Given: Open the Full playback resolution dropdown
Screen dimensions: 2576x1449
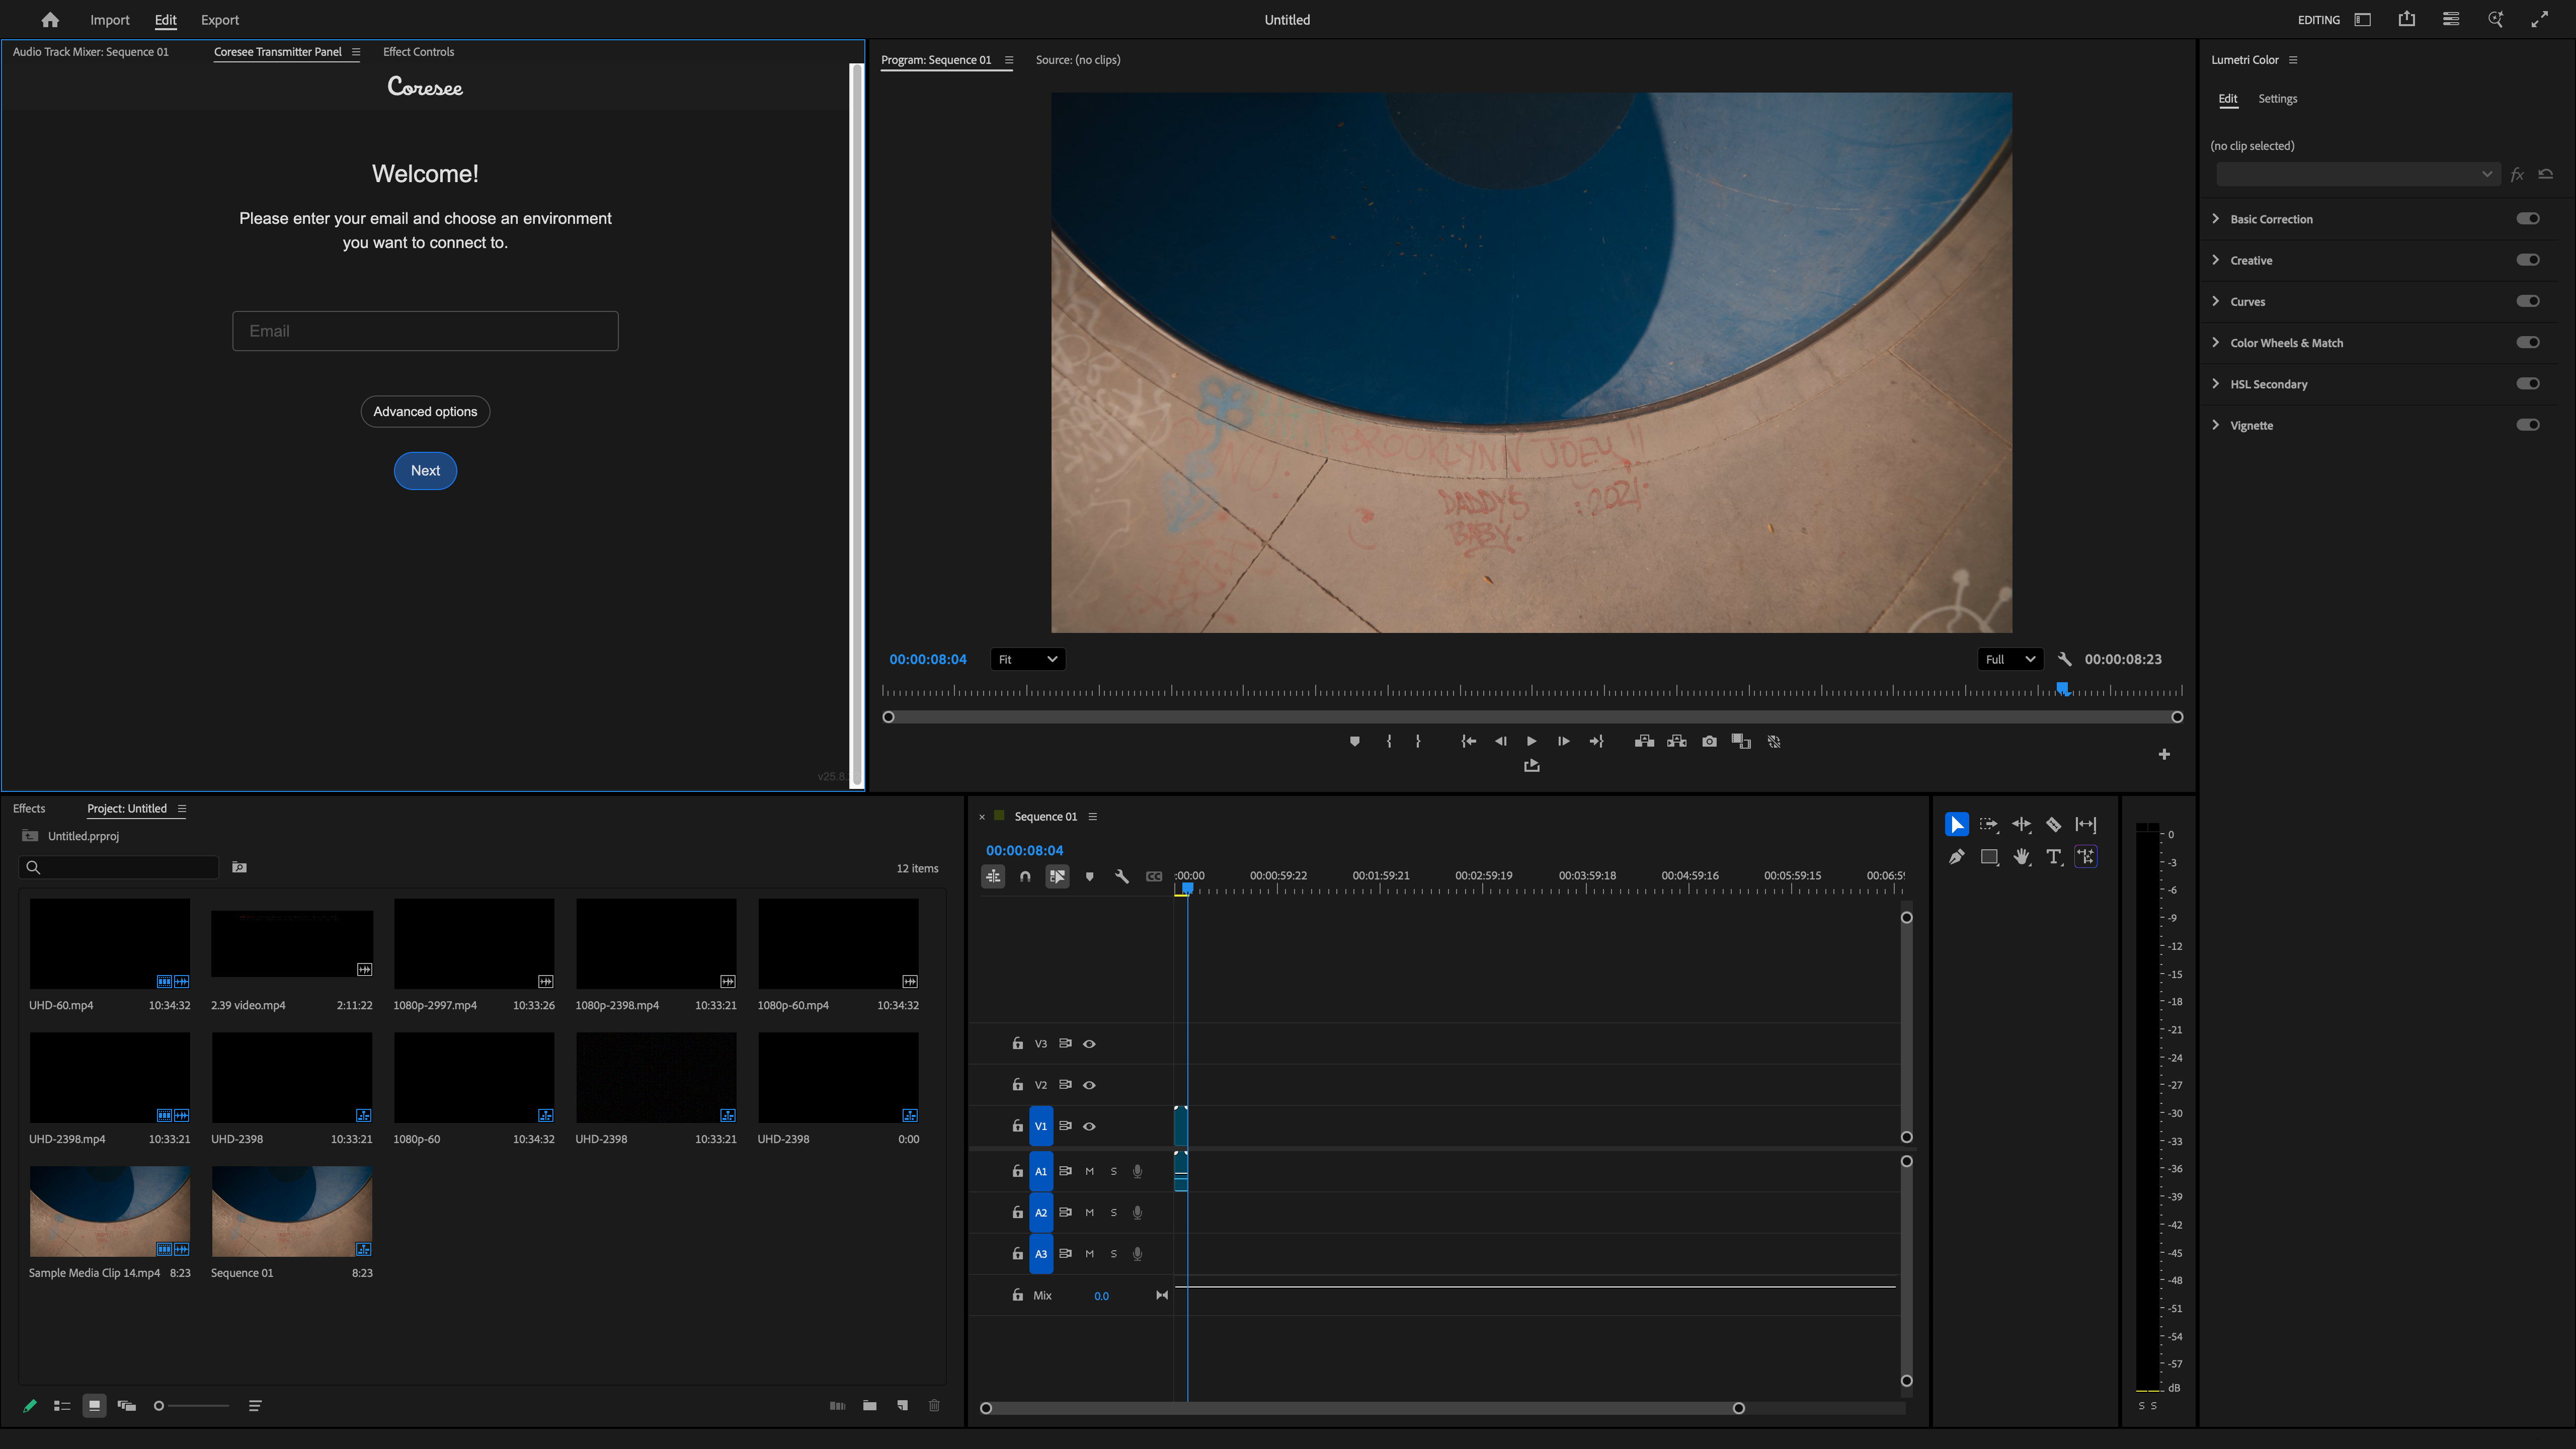Looking at the screenshot, I should (2009, 660).
